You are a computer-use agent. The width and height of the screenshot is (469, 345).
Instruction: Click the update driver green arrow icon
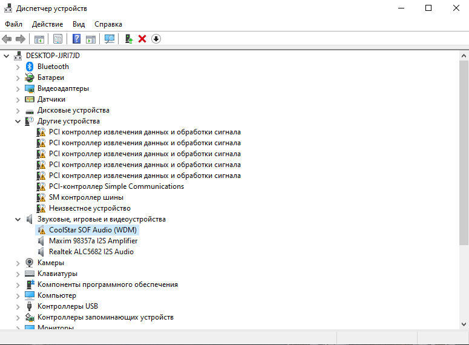point(128,39)
